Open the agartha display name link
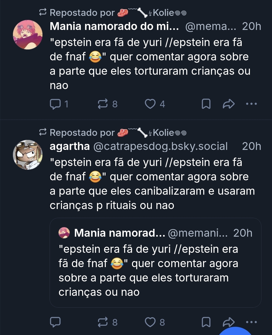 70,146
